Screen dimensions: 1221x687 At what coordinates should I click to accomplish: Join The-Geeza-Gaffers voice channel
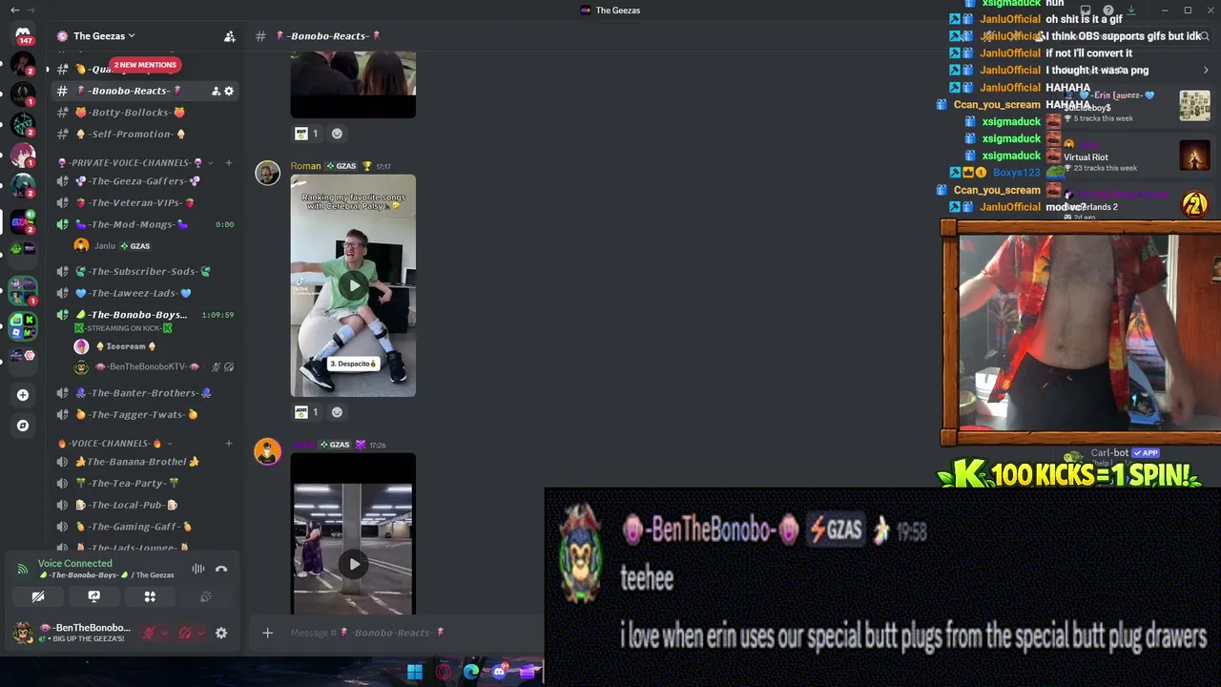(145, 181)
